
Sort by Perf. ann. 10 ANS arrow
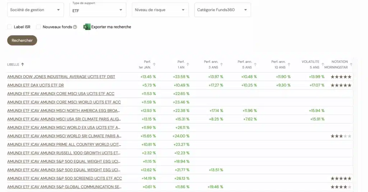tap(289, 64)
